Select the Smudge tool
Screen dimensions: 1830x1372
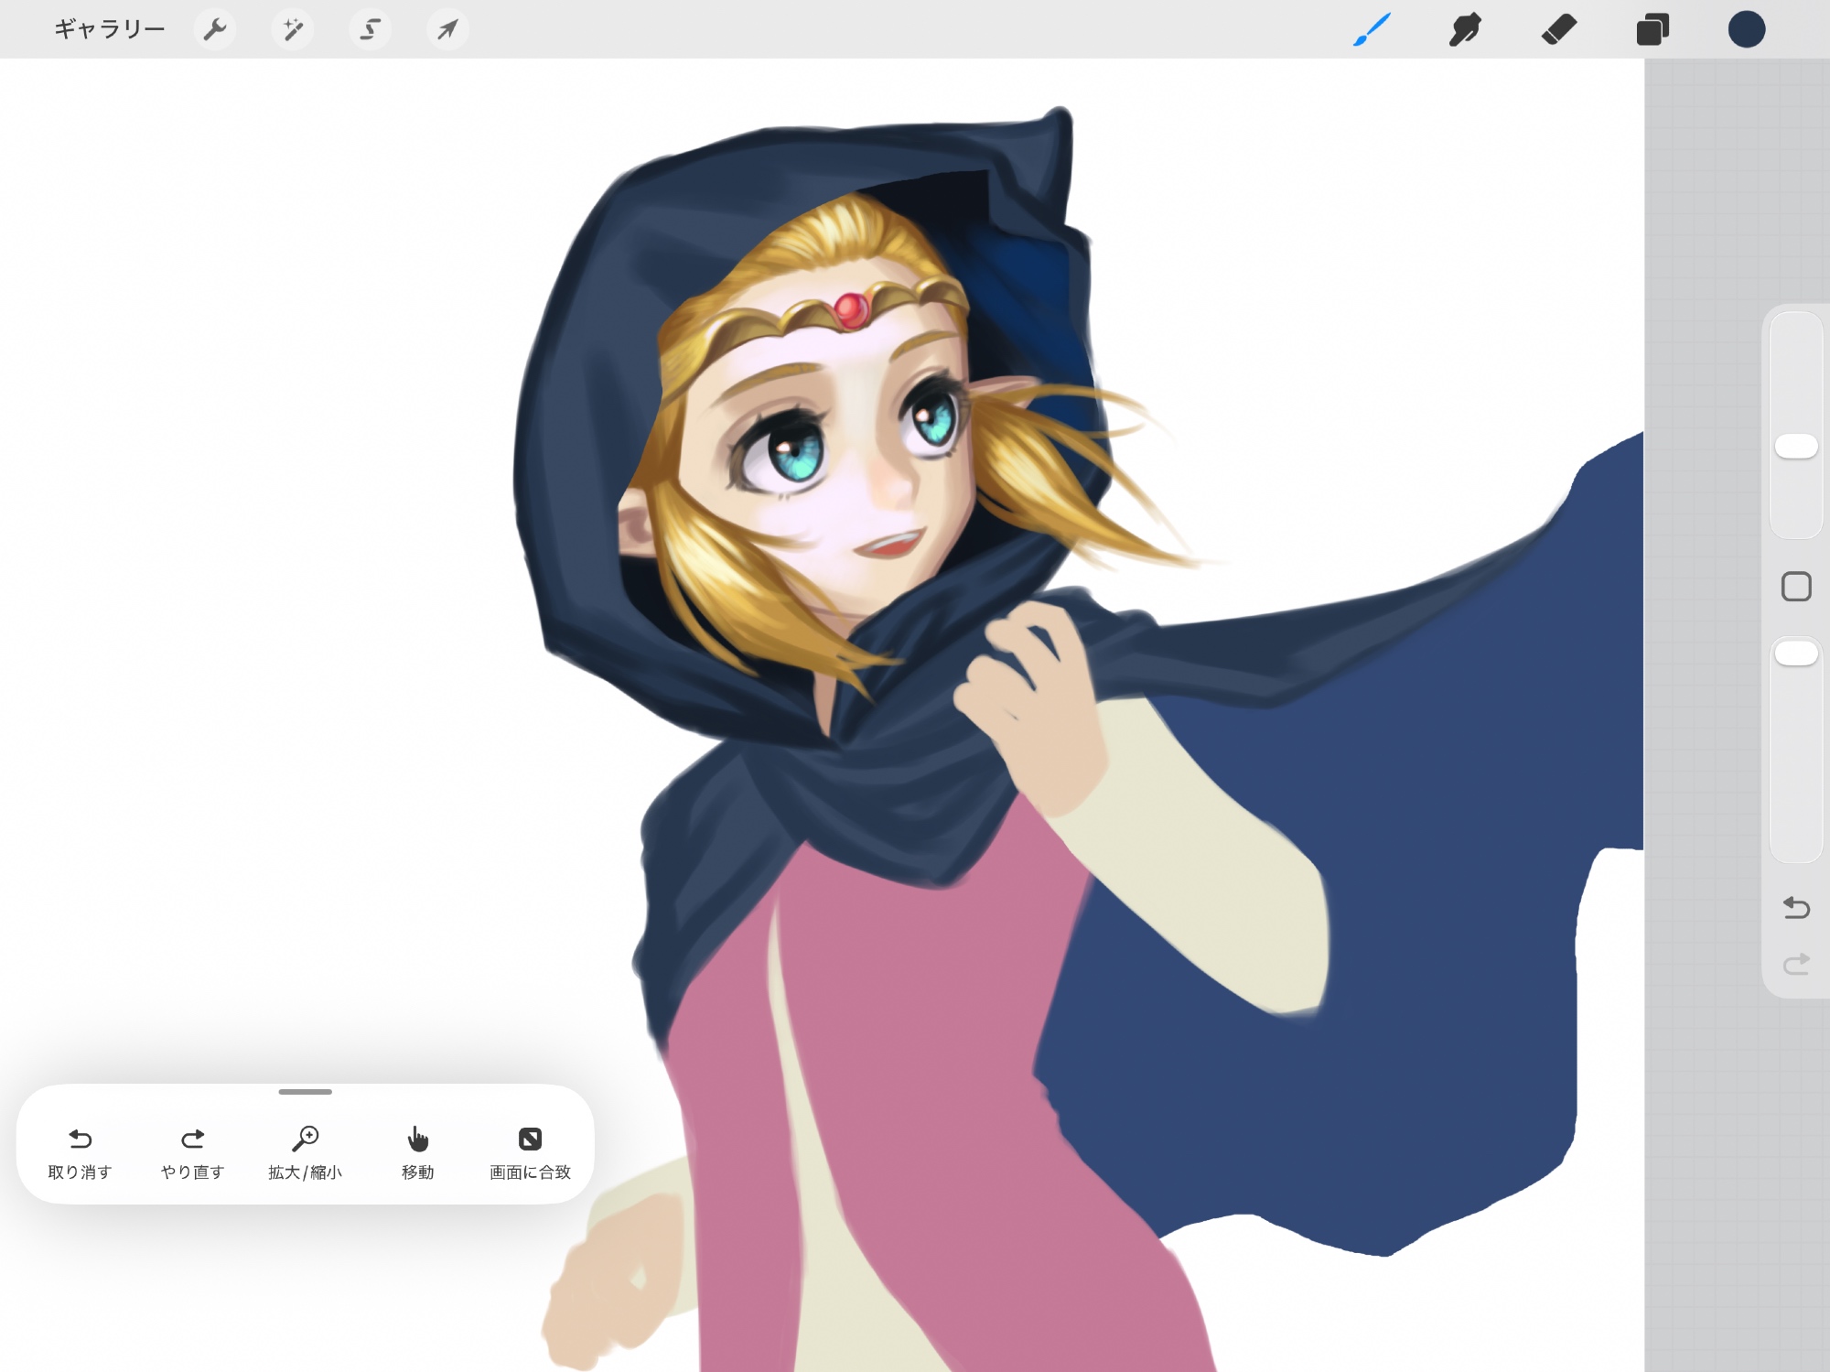(1465, 29)
